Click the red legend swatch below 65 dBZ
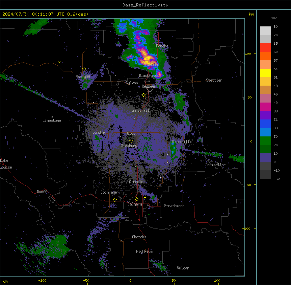 click(x=265, y=48)
